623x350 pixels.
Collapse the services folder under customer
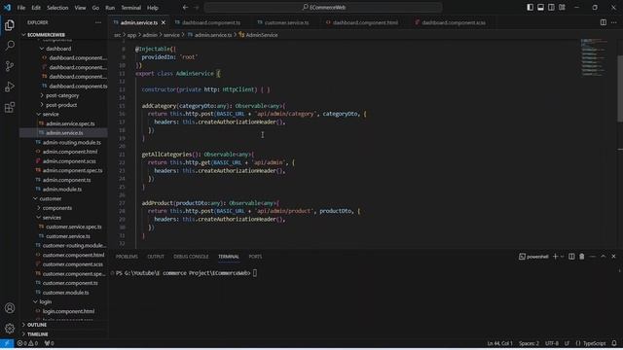click(x=52, y=218)
